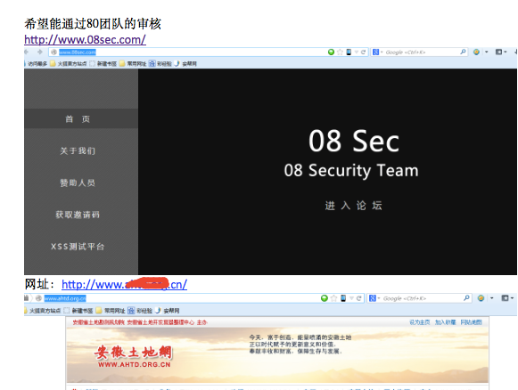This screenshot has width=518, height=390.
Task: Open the 彩经验 bookmark in the ahtd browser
Action: [x=140, y=311]
